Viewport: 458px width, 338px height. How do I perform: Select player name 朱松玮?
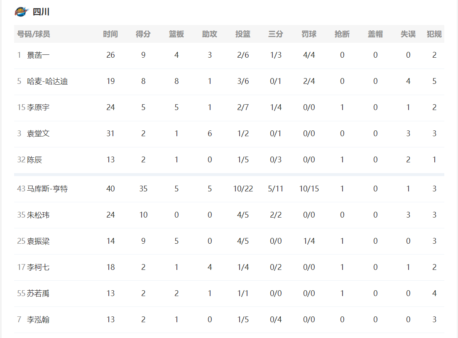point(38,215)
